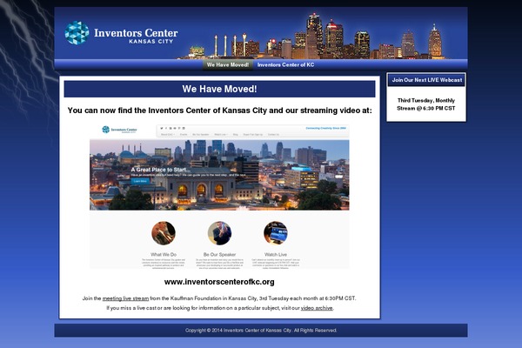Click the Join Our Next LIVE Webcast heading

tap(426, 80)
